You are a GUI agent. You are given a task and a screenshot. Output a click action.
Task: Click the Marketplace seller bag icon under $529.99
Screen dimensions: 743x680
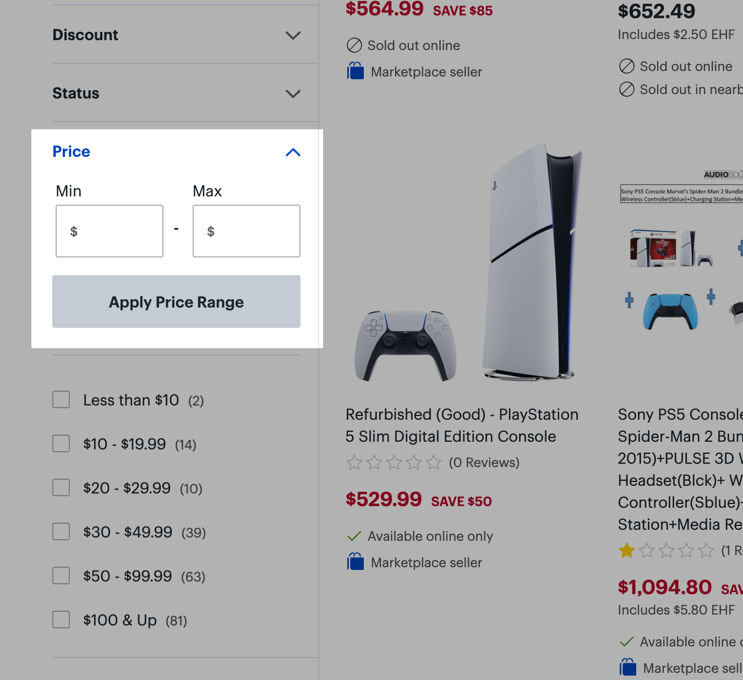click(356, 562)
